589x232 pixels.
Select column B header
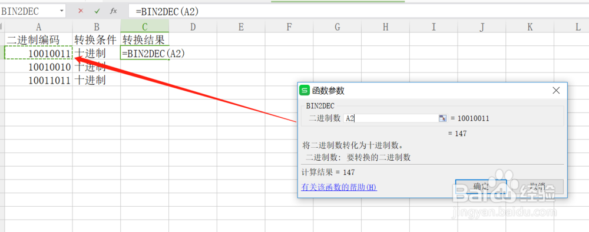click(97, 26)
